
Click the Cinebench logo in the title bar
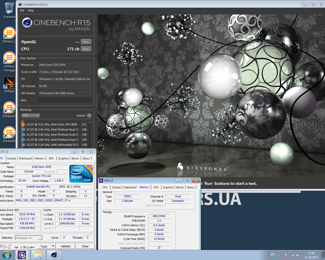[x=20, y=5]
